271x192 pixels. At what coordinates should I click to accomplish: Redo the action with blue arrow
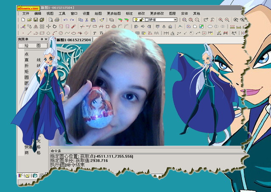tap(72, 20)
